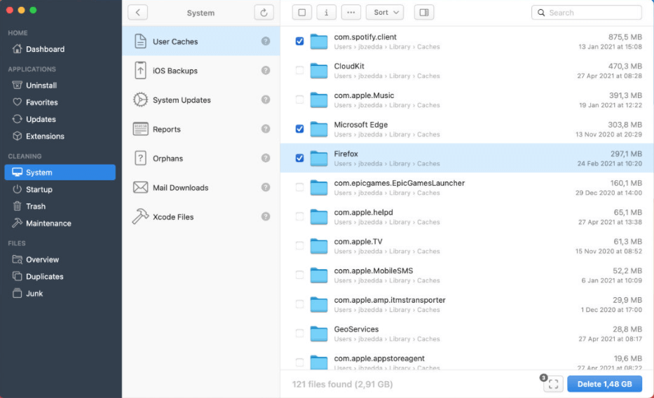Check the com.apple.helpd checkbox
The width and height of the screenshot is (654, 398).
[x=299, y=216]
